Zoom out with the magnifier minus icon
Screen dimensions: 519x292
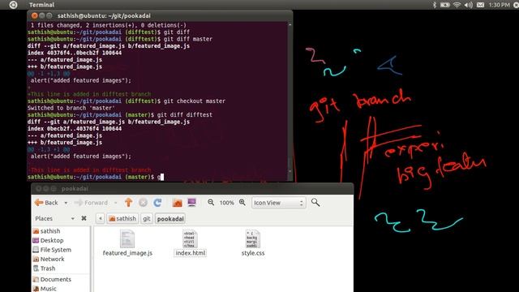coord(211,202)
